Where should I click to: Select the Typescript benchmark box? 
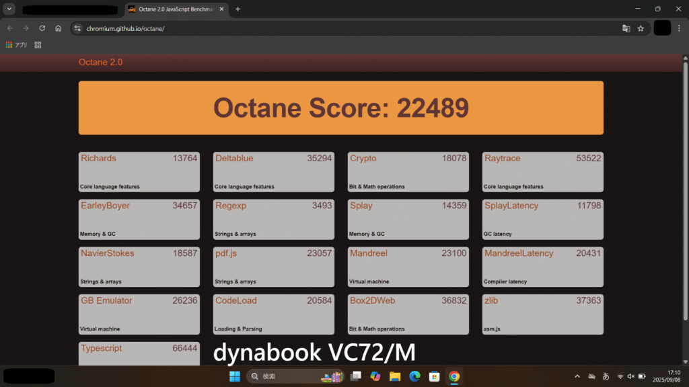[x=139, y=353]
